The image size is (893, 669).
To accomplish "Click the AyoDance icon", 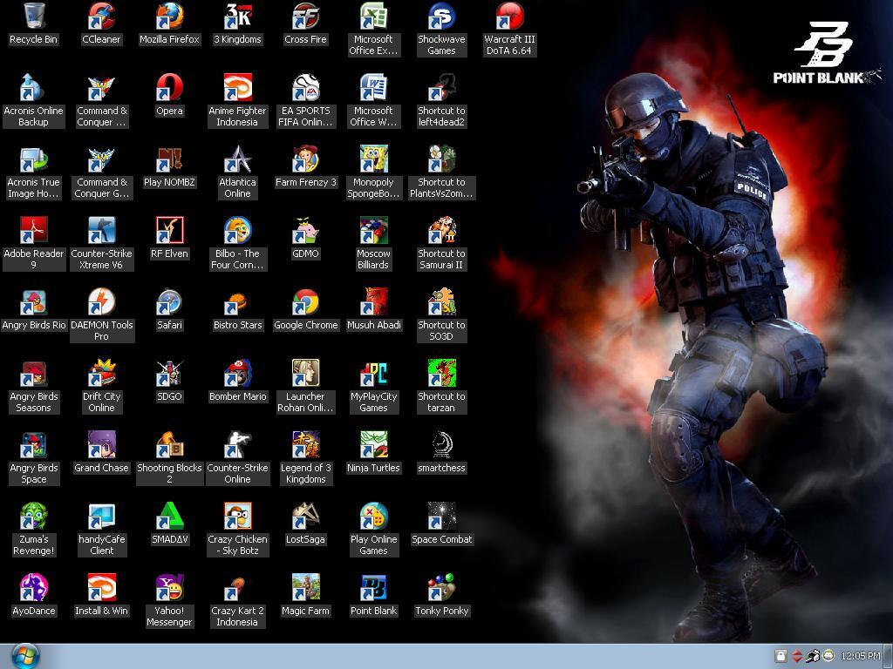I will [34, 588].
